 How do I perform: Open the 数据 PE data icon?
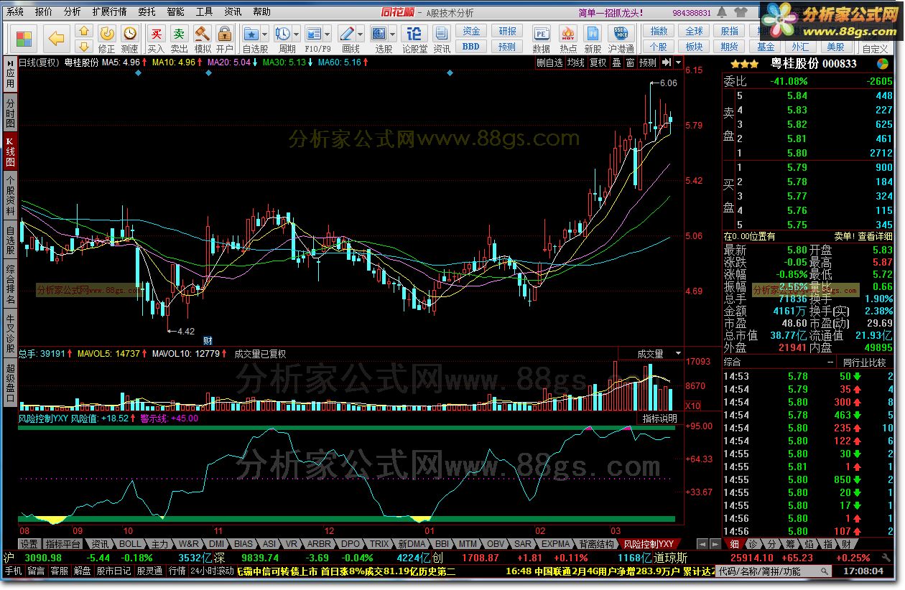coord(541,33)
